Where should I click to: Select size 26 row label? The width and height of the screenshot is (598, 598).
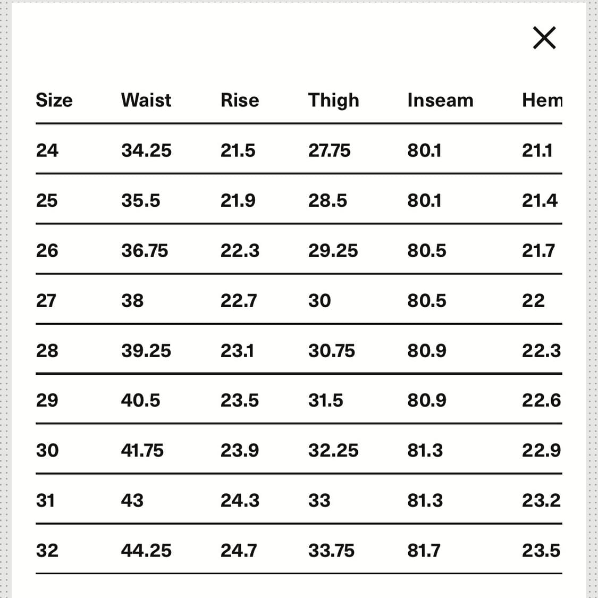tap(47, 250)
